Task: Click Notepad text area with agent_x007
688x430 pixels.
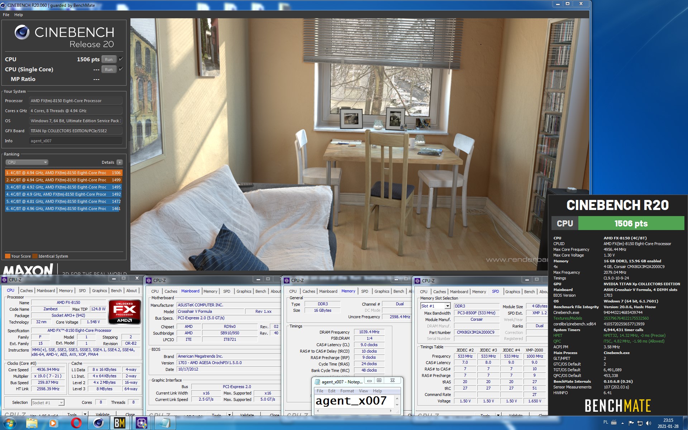Action: pos(354,401)
